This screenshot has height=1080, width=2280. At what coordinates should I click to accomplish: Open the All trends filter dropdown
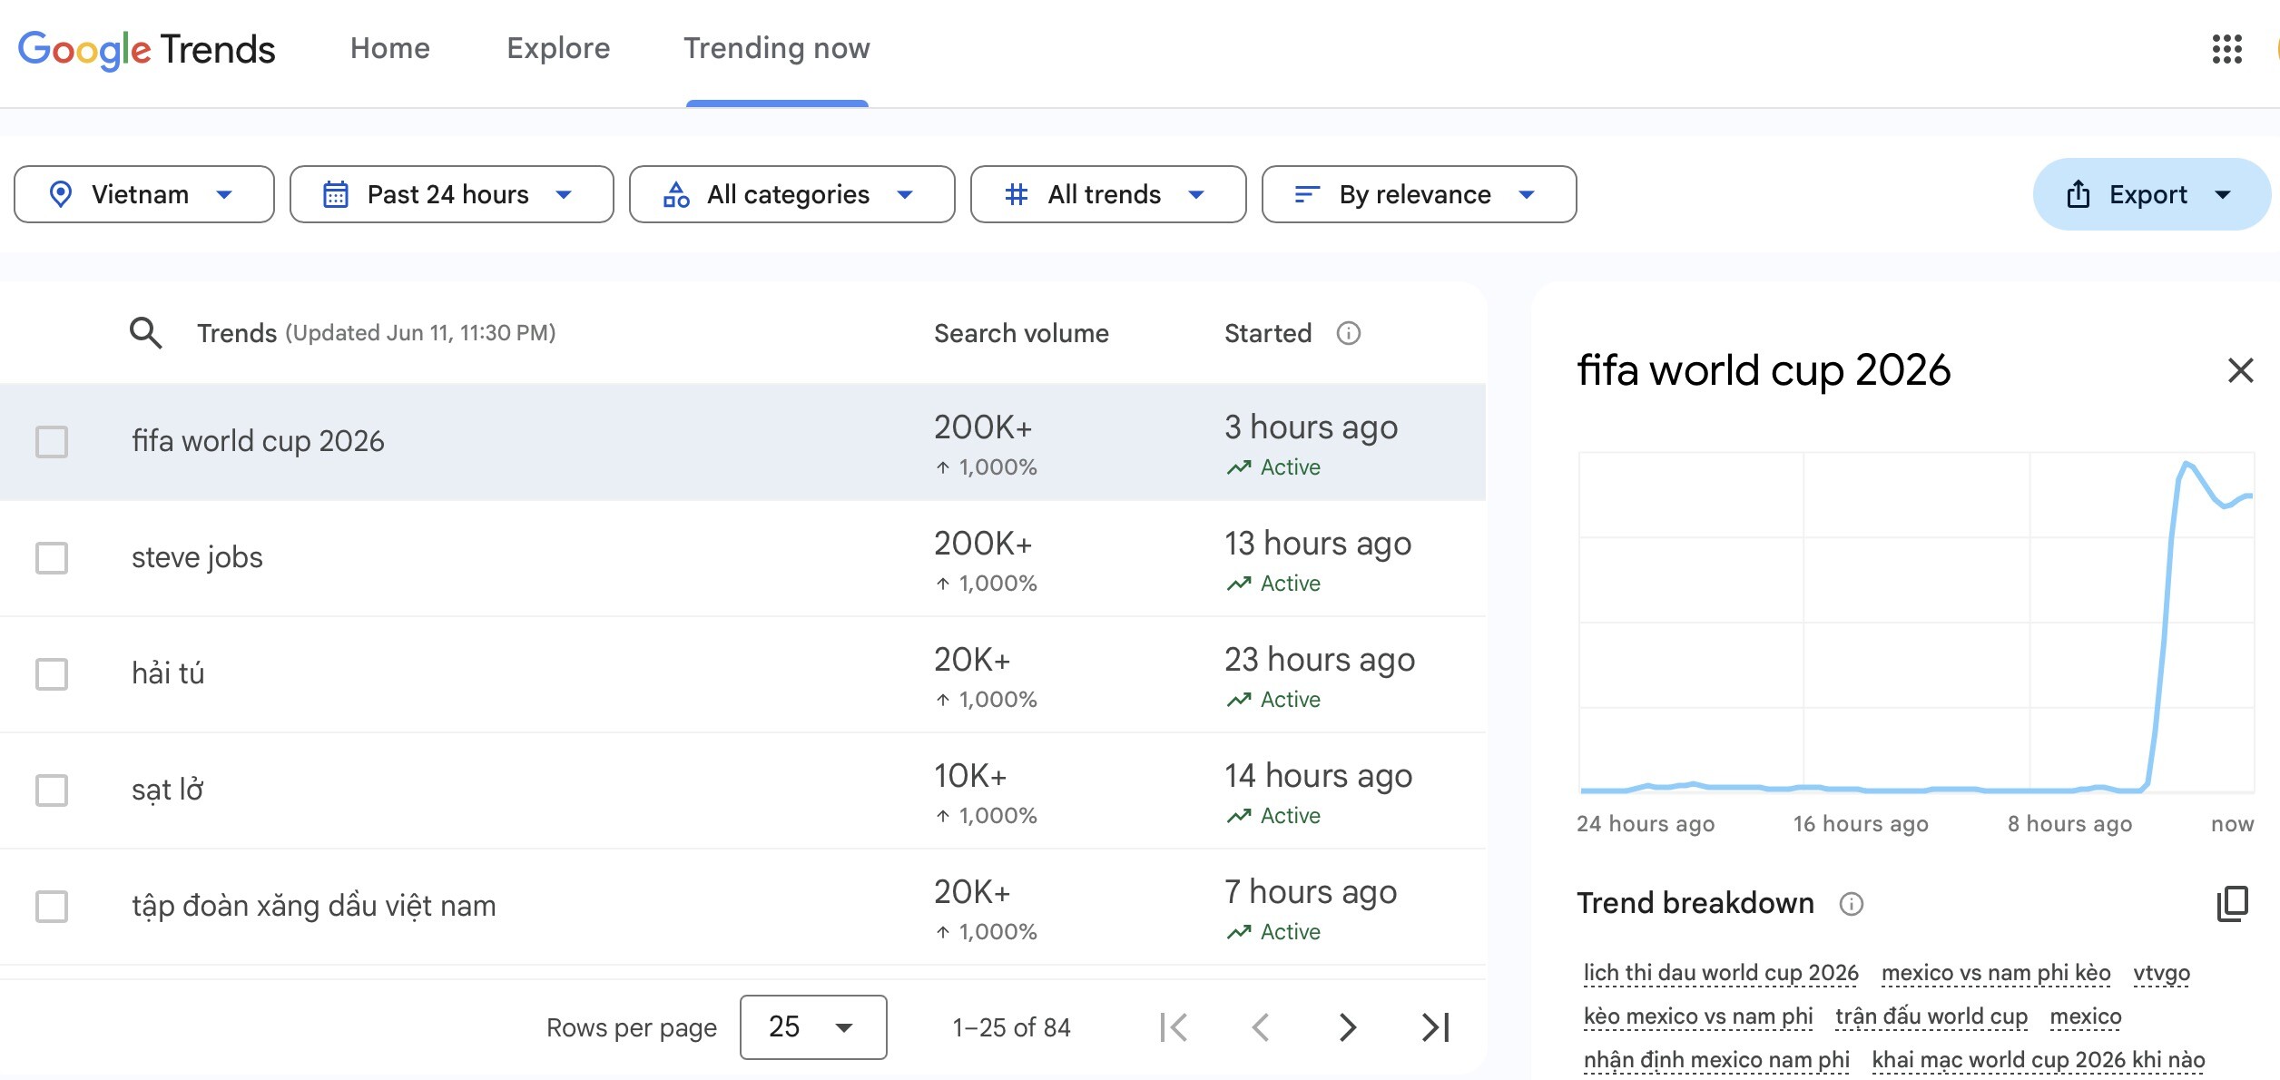coord(1107,194)
